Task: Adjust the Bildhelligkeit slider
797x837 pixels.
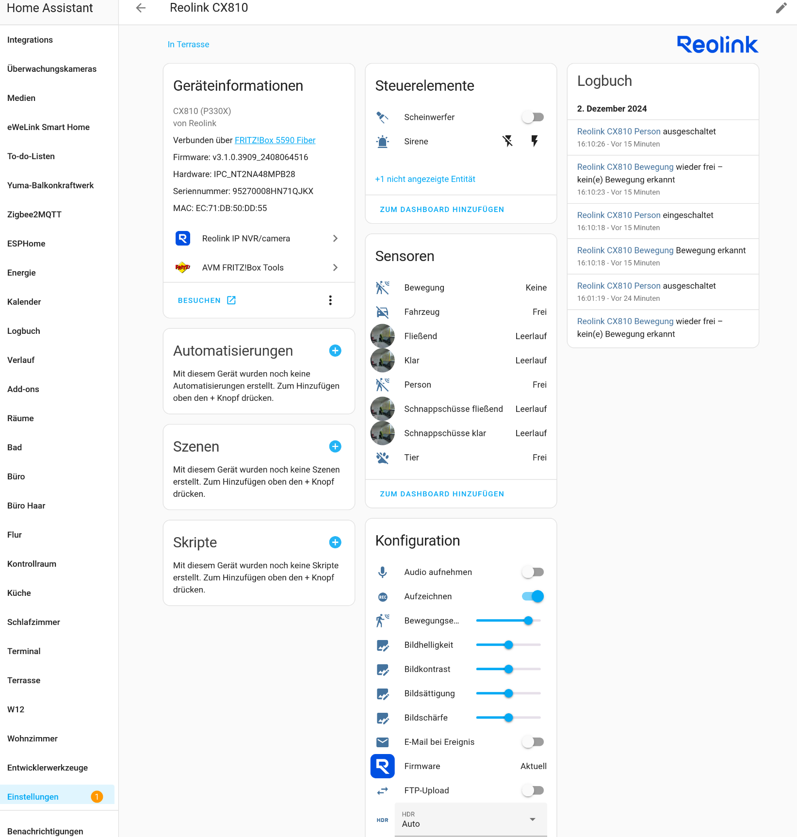Action: (x=508, y=645)
